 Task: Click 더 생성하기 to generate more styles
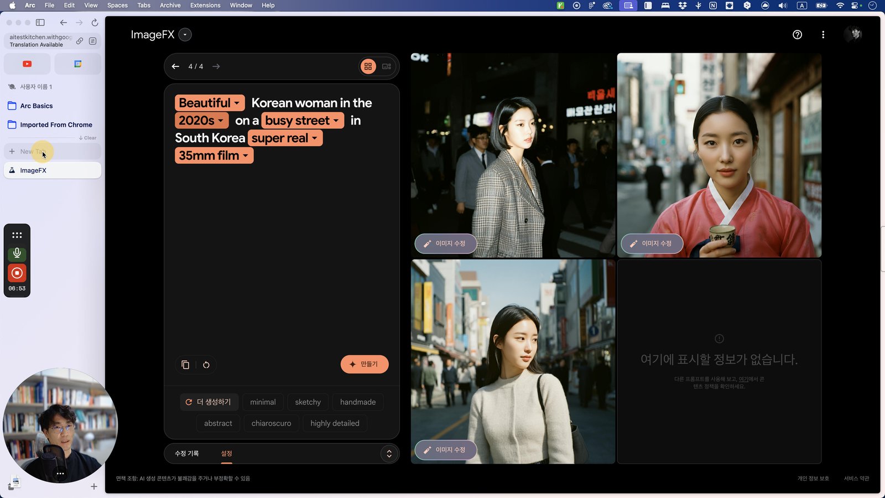[209, 402]
